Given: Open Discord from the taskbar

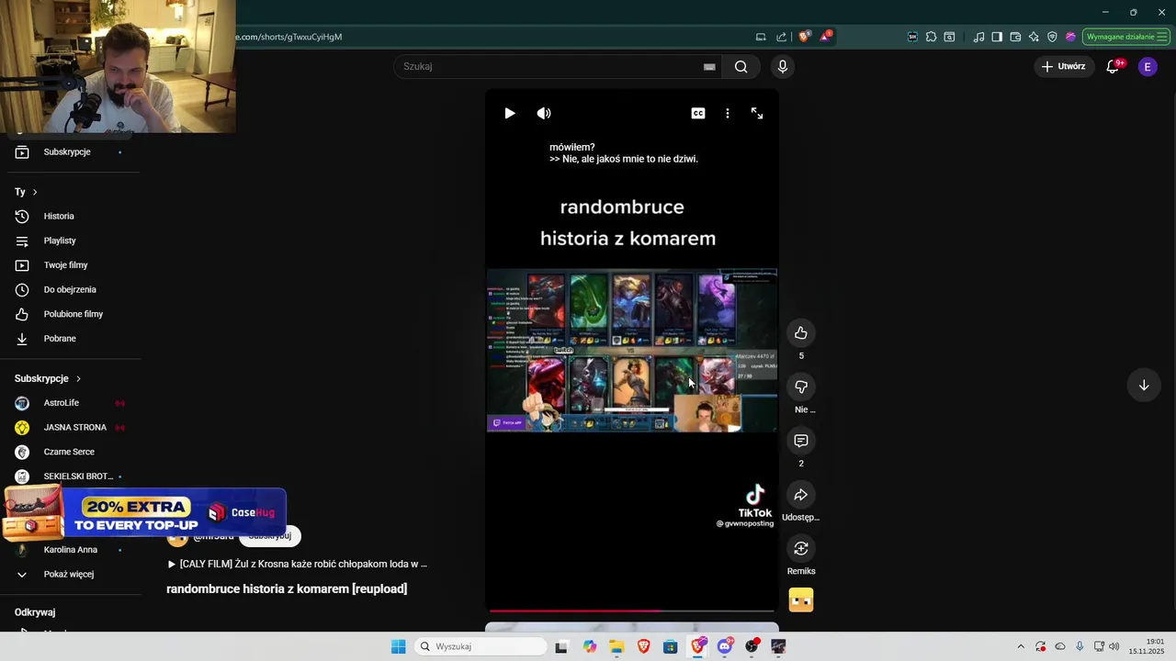Looking at the screenshot, I should click(x=725, y=646).
